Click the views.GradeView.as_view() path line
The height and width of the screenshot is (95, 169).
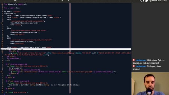pos(30,47)
